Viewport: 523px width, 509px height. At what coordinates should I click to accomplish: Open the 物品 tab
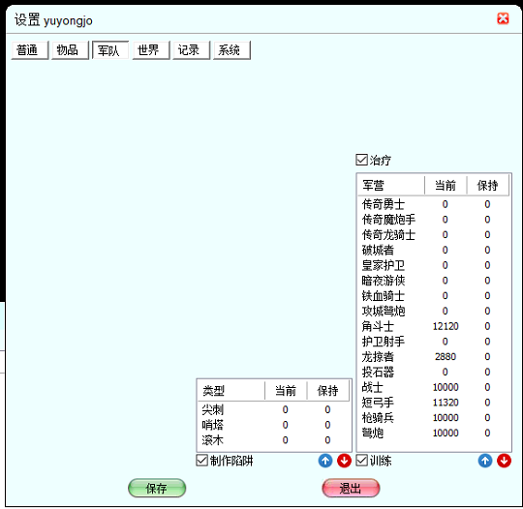(x=70, y=50)
